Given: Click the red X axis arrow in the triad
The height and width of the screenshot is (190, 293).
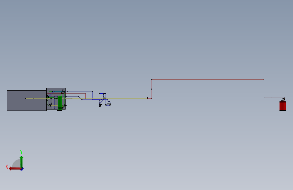Looking at the screenshot, I should pyautogui.click(x=15, y=169).
